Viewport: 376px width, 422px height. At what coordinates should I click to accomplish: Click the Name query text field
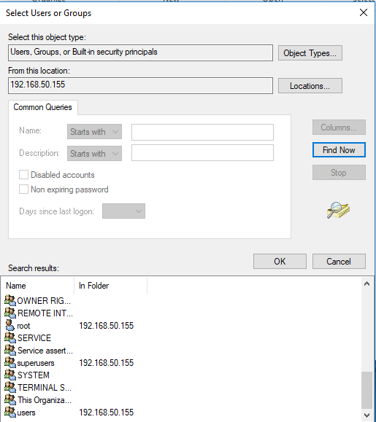click(202, 132)
